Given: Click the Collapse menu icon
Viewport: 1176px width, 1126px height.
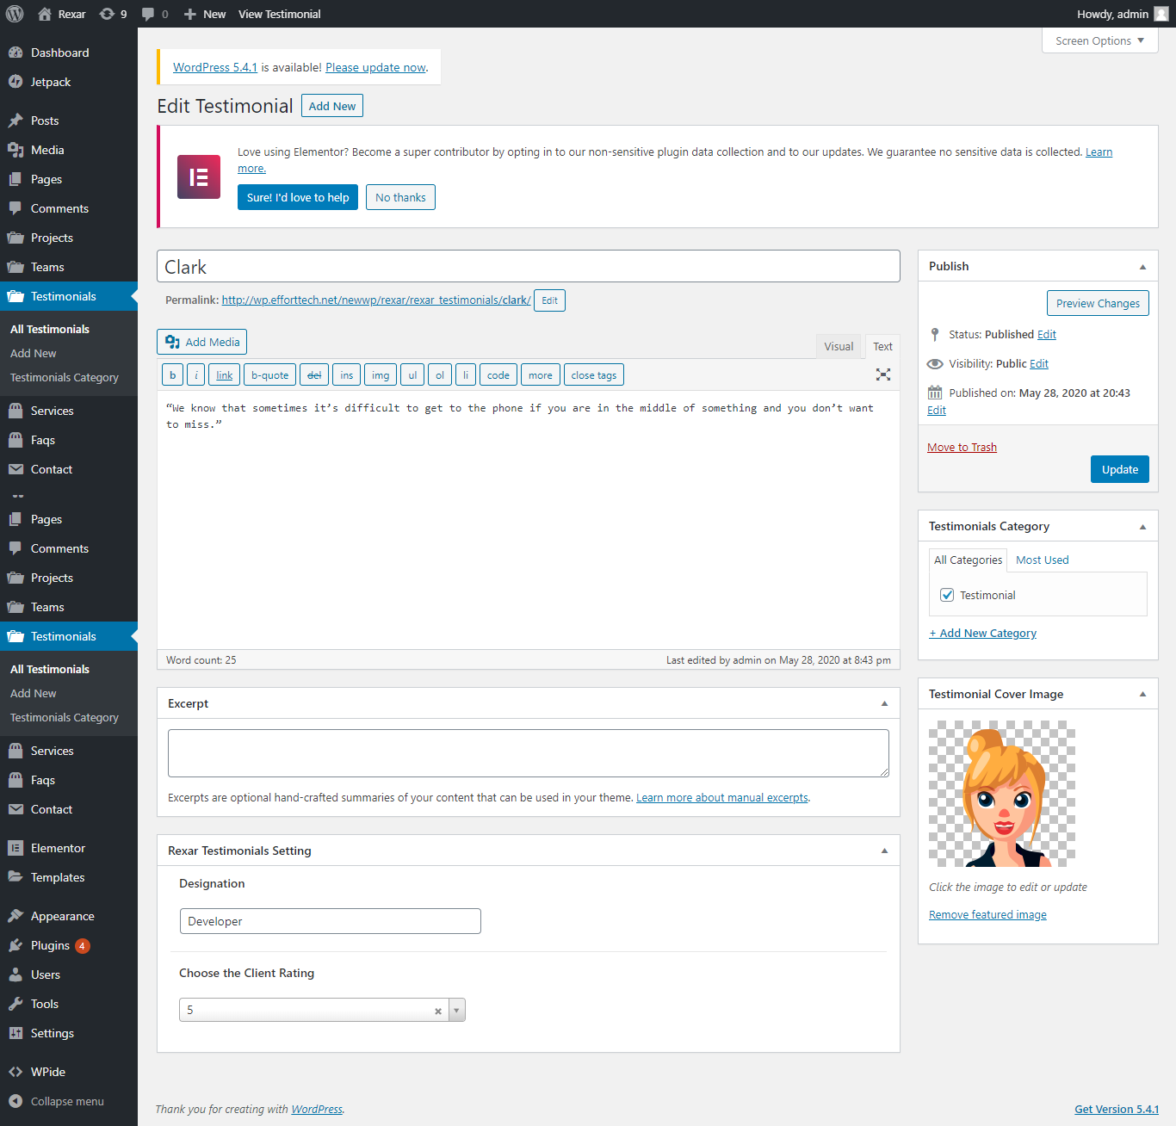Looking at the screenshot, I should pyautogui.click(x=15, y=1101).
